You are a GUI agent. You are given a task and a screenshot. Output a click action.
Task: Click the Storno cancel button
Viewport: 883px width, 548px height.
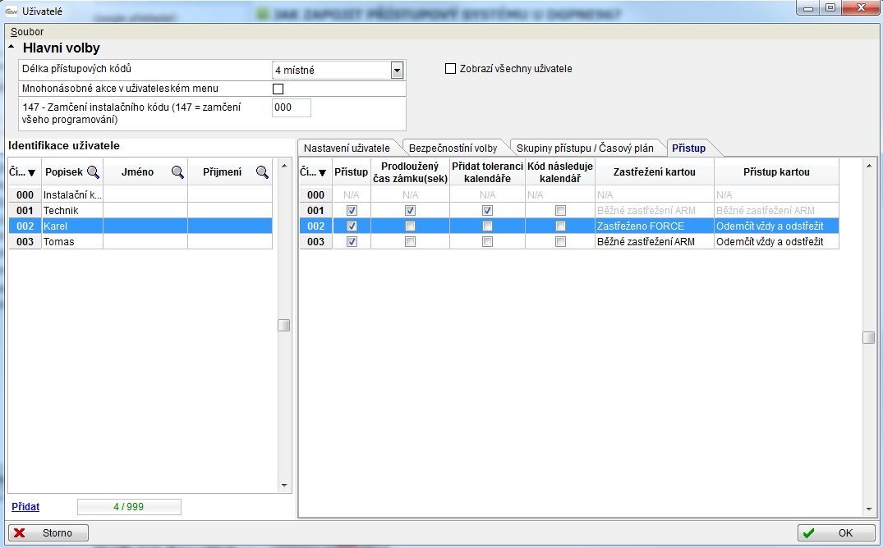click(x=49, y=533)
